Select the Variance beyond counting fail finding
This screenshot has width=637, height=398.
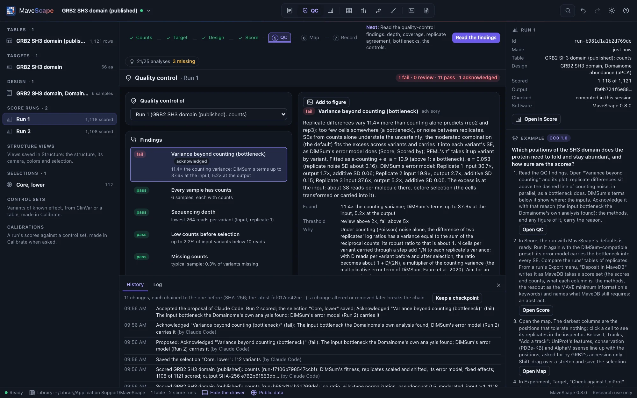209,164
